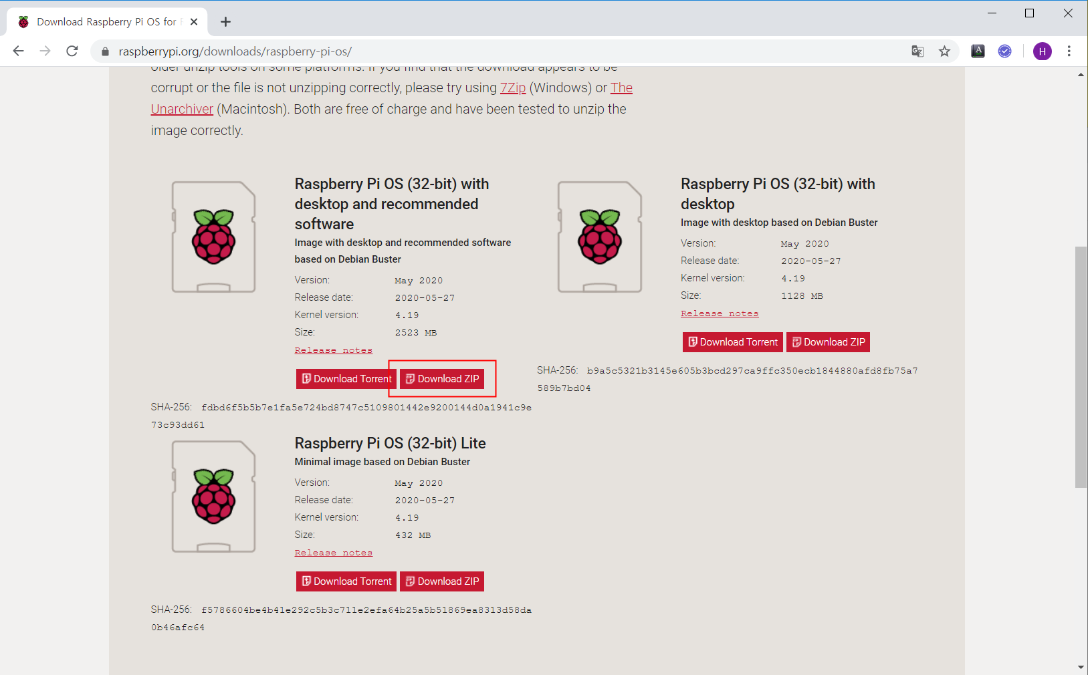
Task: Minimize the Chrome window
Action: [x=992, y=13]
